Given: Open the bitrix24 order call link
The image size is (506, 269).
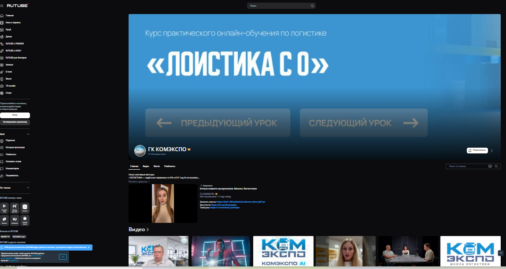Looking at the screenshot, I should coord(241,202).
